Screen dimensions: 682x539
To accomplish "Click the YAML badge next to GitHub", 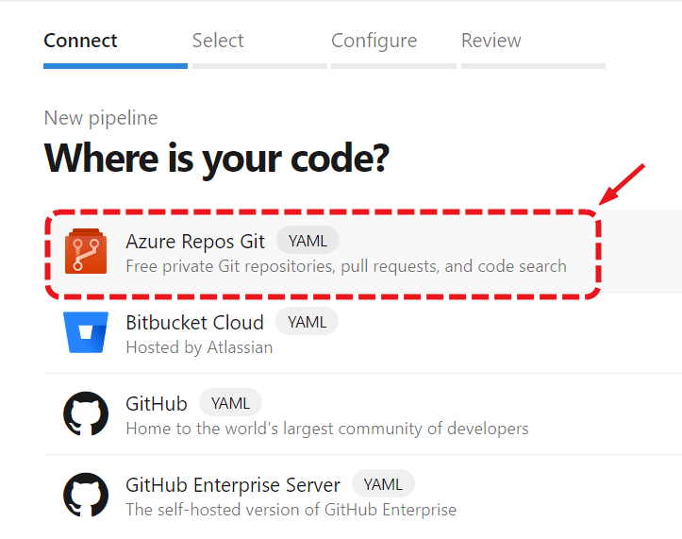I will pyautogui.click(x=230, y=403).
